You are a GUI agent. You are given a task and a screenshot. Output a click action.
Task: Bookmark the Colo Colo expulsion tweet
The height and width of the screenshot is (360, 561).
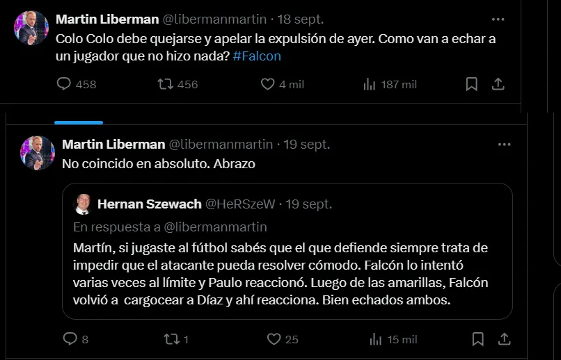(x=471, y=84)
